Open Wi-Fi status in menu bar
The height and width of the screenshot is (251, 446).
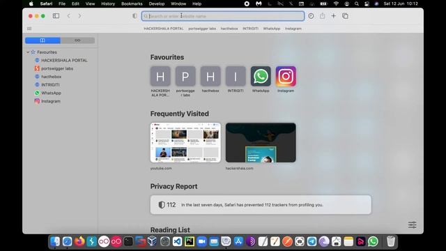pyautogui.click(x=336, y=3)
